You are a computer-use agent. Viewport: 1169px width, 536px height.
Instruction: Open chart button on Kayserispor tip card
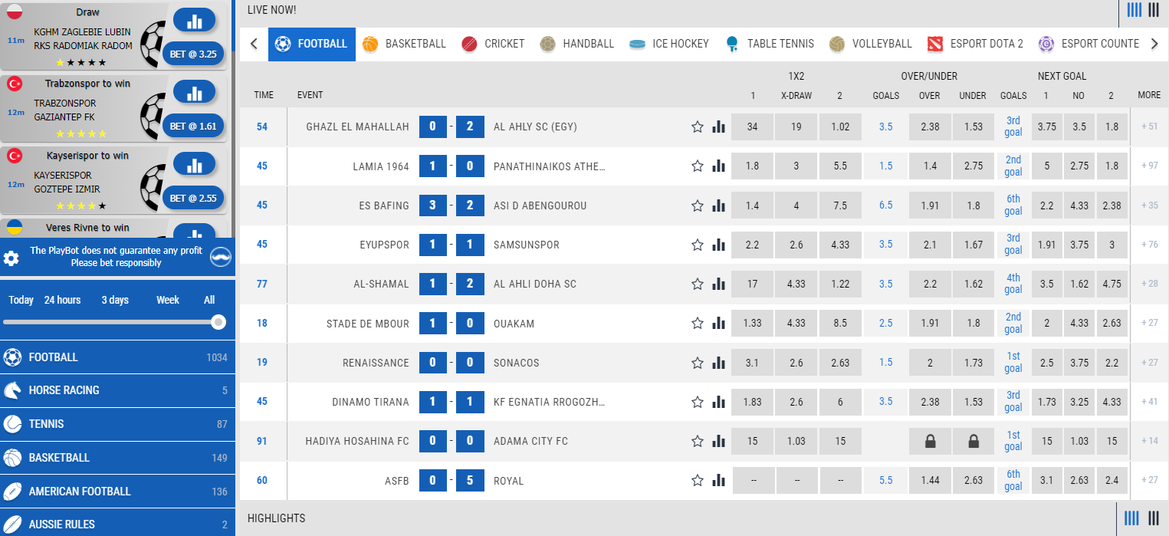click(194, 164)
